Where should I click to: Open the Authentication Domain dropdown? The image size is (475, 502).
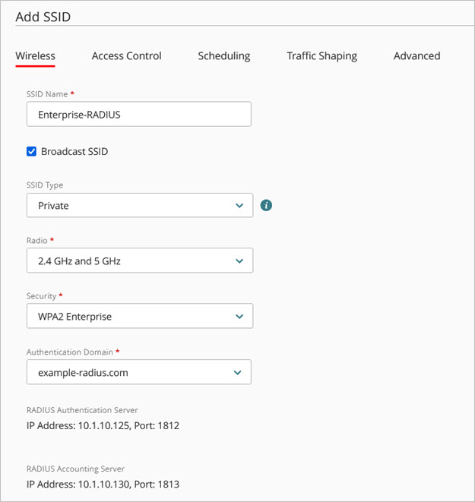coord(138,372)
